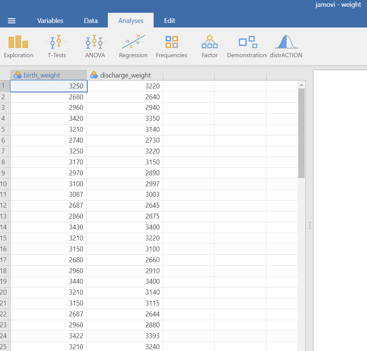Open the Regression analysis menu

coord(133,46)
